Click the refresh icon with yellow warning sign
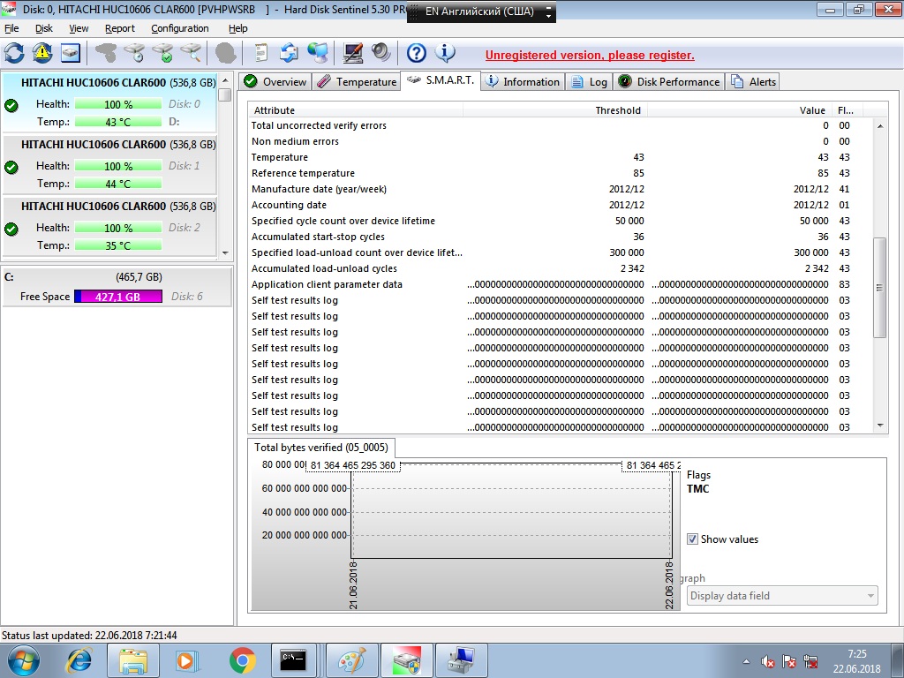The height and width of the screenshot is (678, 904). point(42,53)
